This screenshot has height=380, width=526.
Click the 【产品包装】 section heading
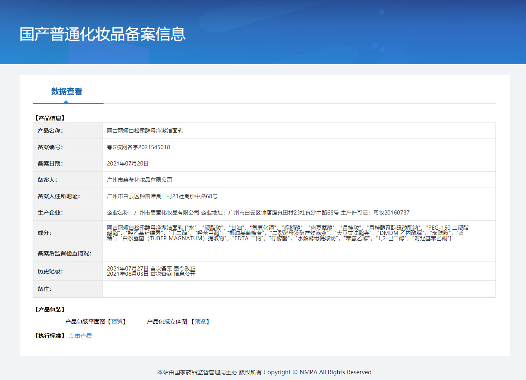49,310
